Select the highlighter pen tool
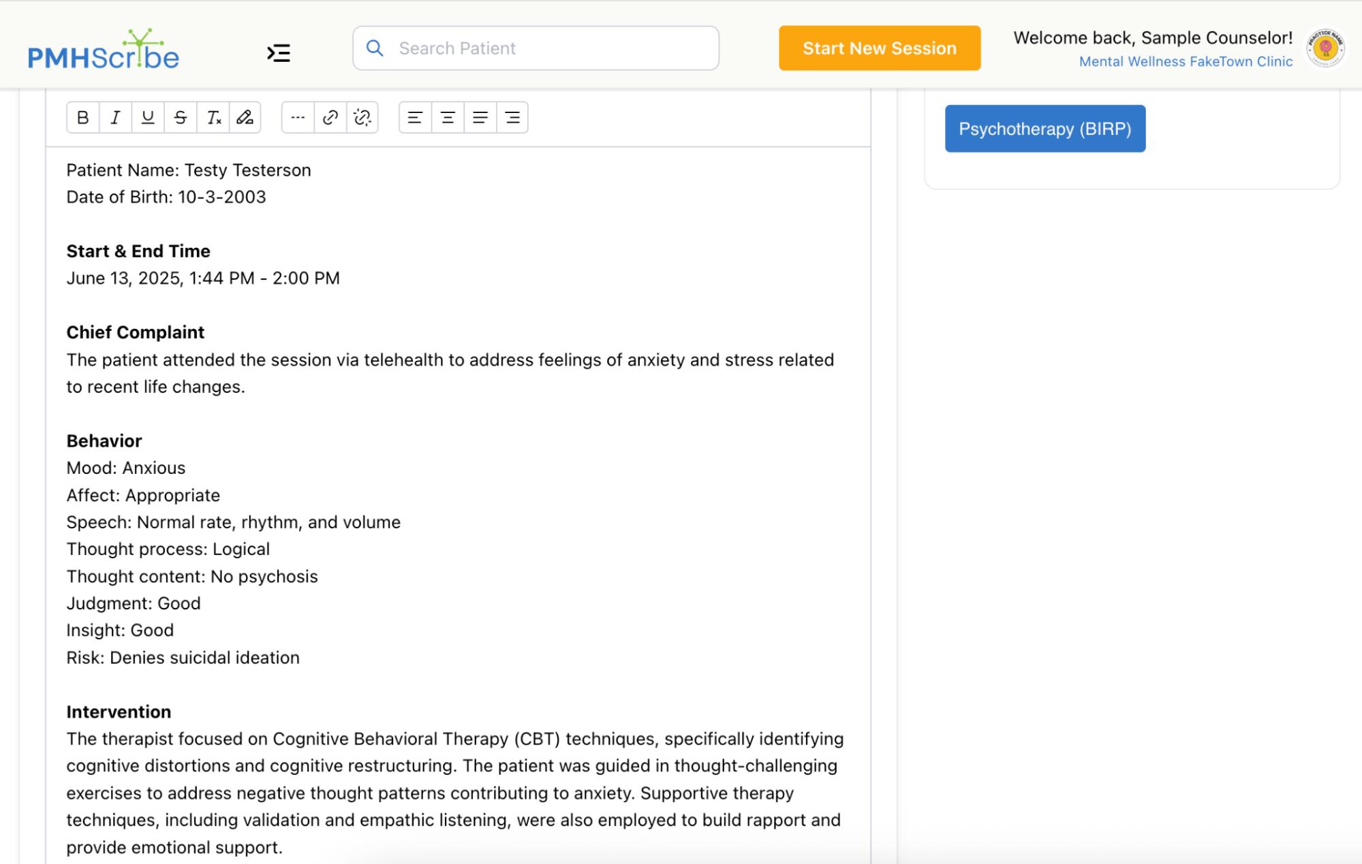The image size is (1362, 864). (245, 118)
